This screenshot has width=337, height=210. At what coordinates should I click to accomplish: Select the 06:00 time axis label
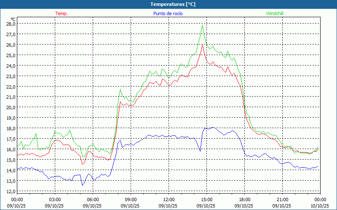pyautogui.click(x=93, y=199)
